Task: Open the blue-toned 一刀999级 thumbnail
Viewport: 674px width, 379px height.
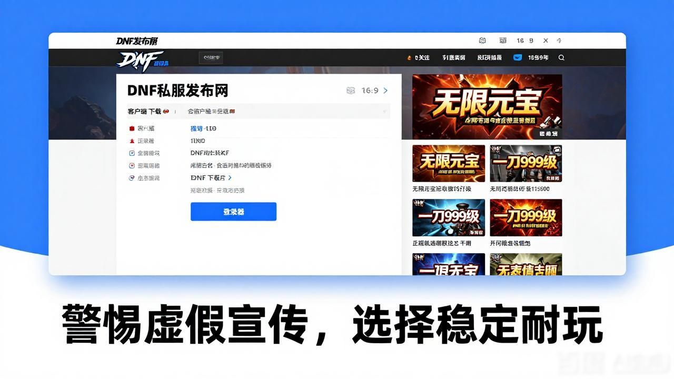Action: point(449,217)
